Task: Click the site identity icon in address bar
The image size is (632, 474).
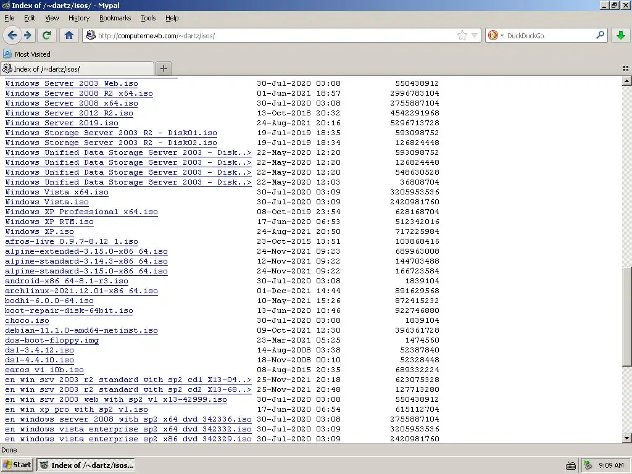Action: [91, 35]
